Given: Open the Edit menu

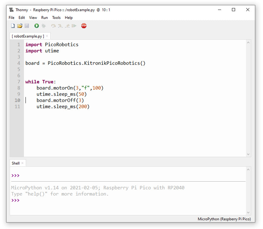Looking at the screenshot, I should click(22, 18).
